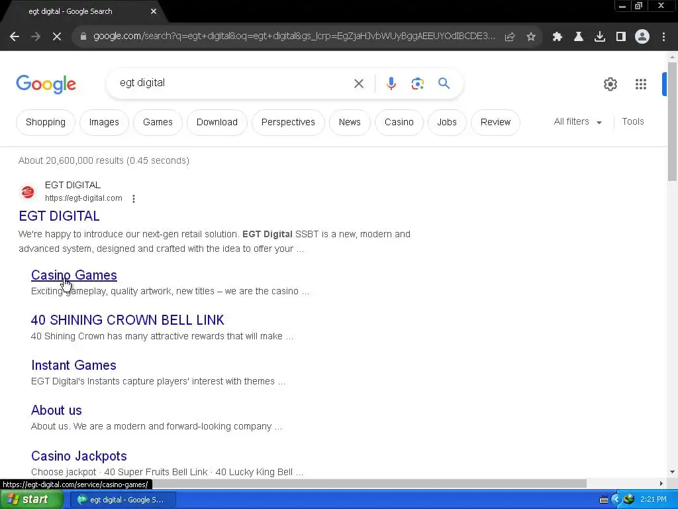
Task: Close the egt digital browser tab
Action: [154, 11]
